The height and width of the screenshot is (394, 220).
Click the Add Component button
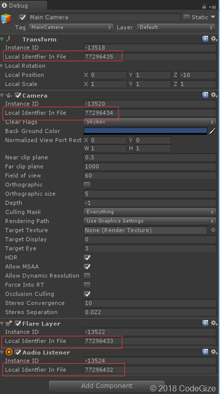(x=107, y=386)
